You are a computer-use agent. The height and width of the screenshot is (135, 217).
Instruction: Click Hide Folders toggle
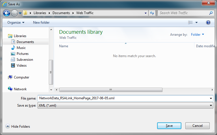(18, 127)
